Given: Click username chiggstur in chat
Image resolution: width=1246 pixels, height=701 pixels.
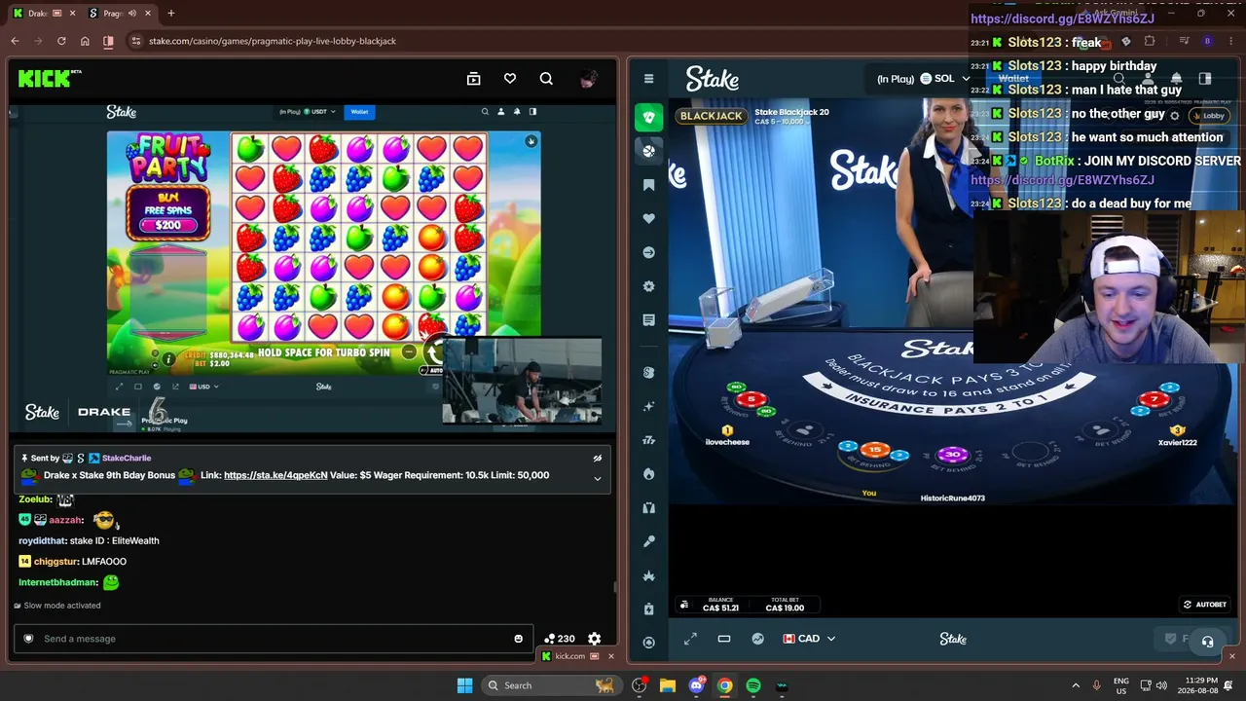Looking at the screenshot, I should pyautogui.click(x=56, y=562).
